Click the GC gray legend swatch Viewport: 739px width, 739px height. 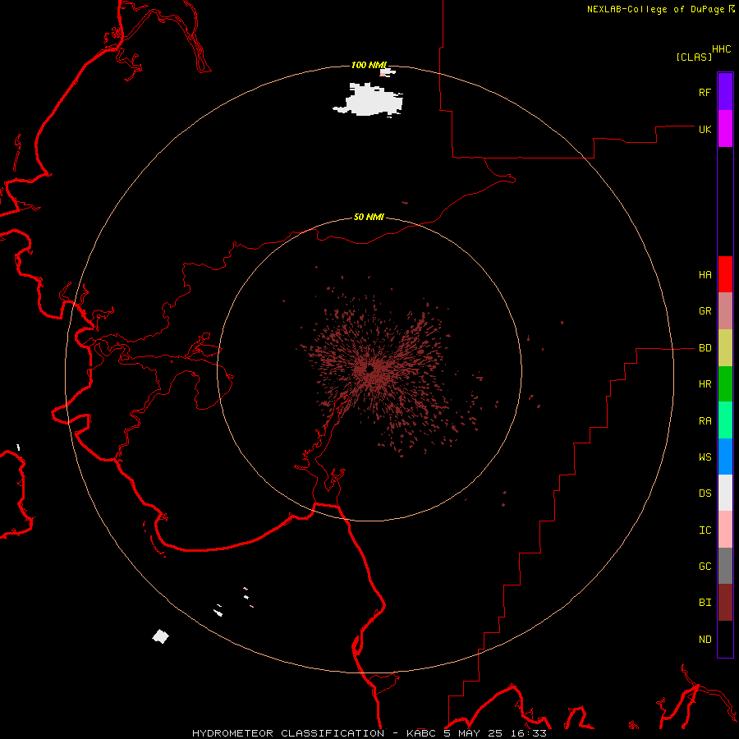point(725,566)
